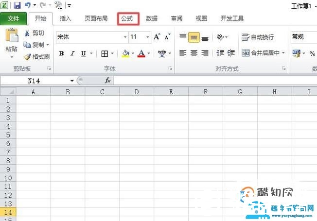Click the Excel application icon
This screenshot has width=317, height=221.
click(x=4, y=5)
